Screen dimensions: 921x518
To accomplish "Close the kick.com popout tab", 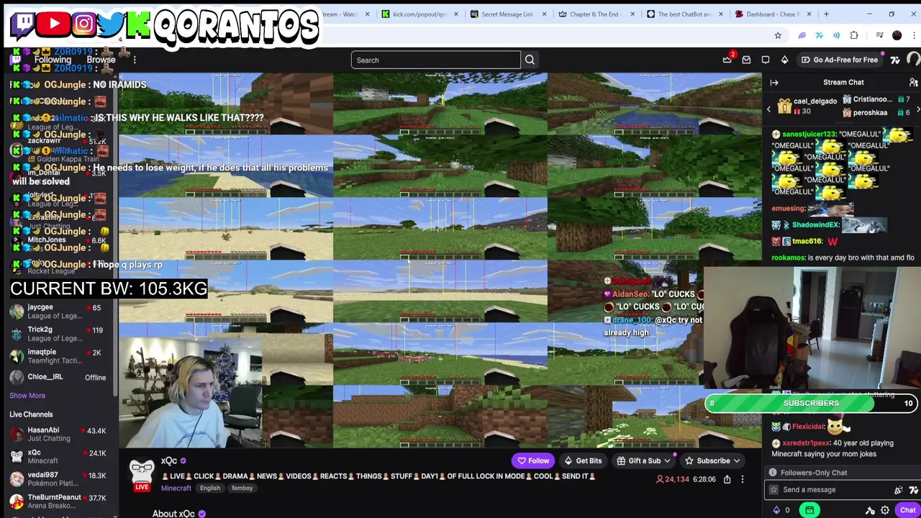I will tap(455, 14).
